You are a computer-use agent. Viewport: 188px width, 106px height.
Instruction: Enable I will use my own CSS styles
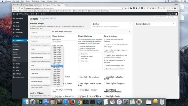pyautogui.click(x=105, y=45)
